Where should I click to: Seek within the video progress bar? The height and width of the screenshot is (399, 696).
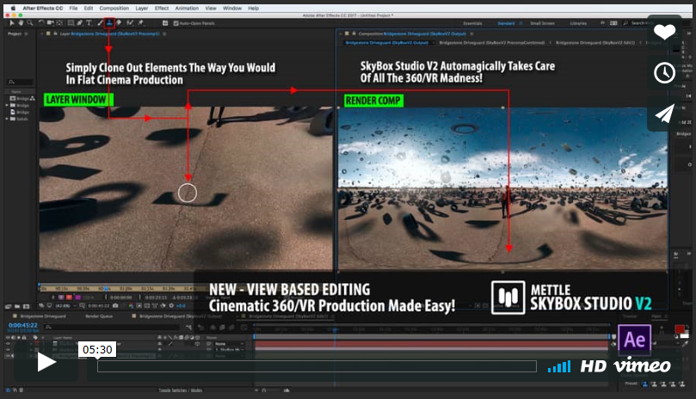[x=317, y=366]
